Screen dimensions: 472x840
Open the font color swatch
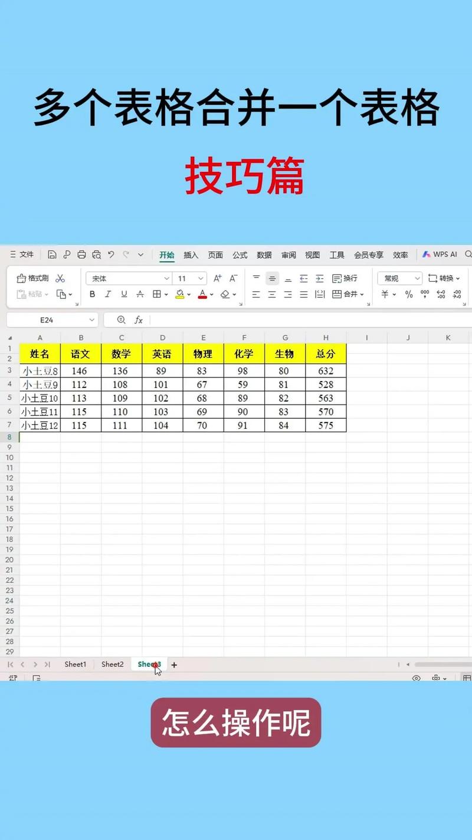click(x=203, y=294)
